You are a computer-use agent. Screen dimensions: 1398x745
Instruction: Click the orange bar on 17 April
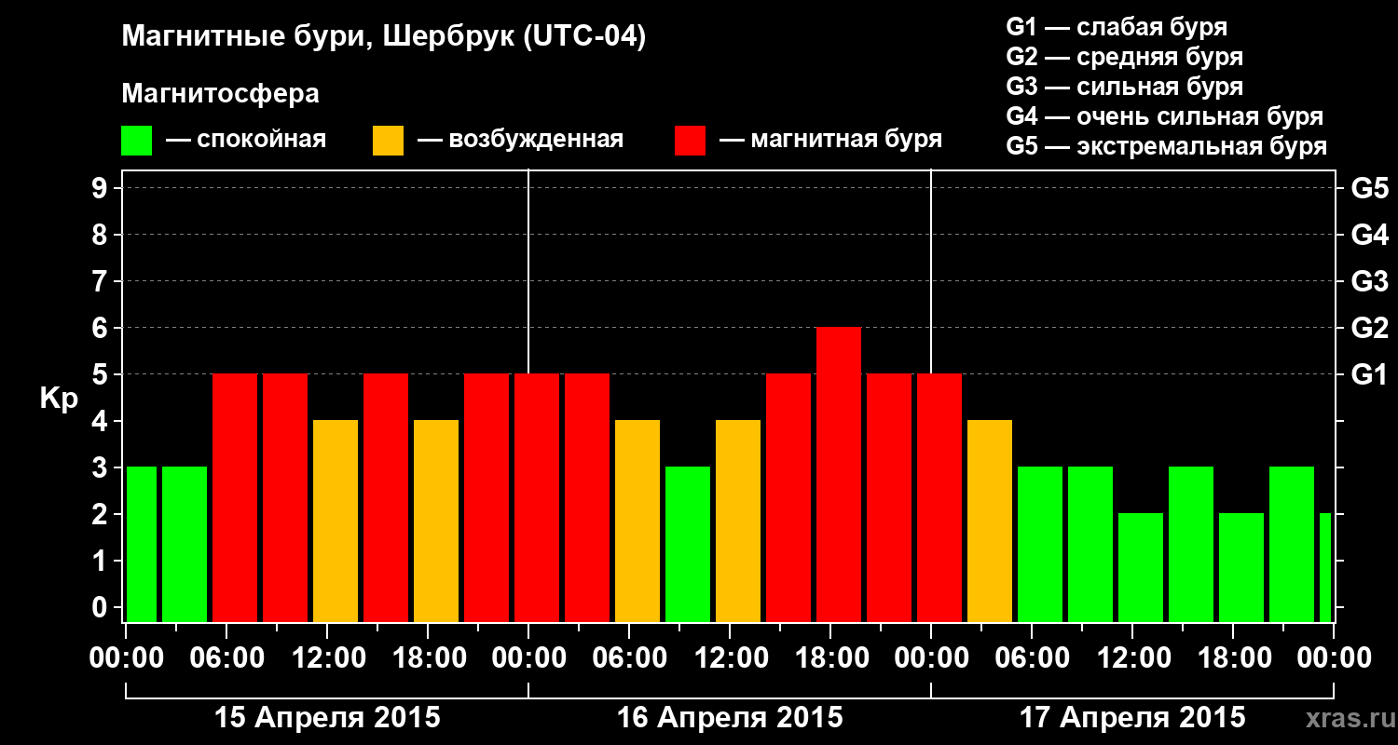(x=990, y=521)
